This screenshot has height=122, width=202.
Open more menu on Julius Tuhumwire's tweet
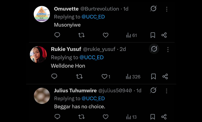tap(167, 91)
